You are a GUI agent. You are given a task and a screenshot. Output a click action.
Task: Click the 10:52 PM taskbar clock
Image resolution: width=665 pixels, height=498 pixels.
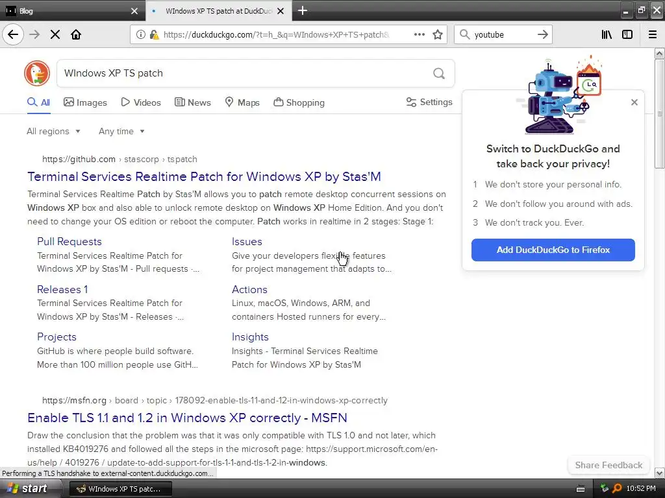[641, 488]
